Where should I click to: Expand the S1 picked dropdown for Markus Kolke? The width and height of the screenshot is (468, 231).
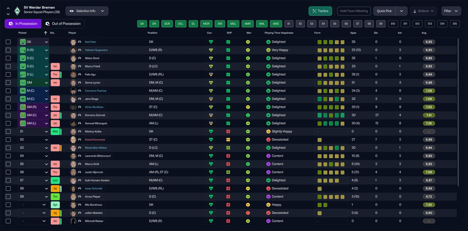pos(46,132)
